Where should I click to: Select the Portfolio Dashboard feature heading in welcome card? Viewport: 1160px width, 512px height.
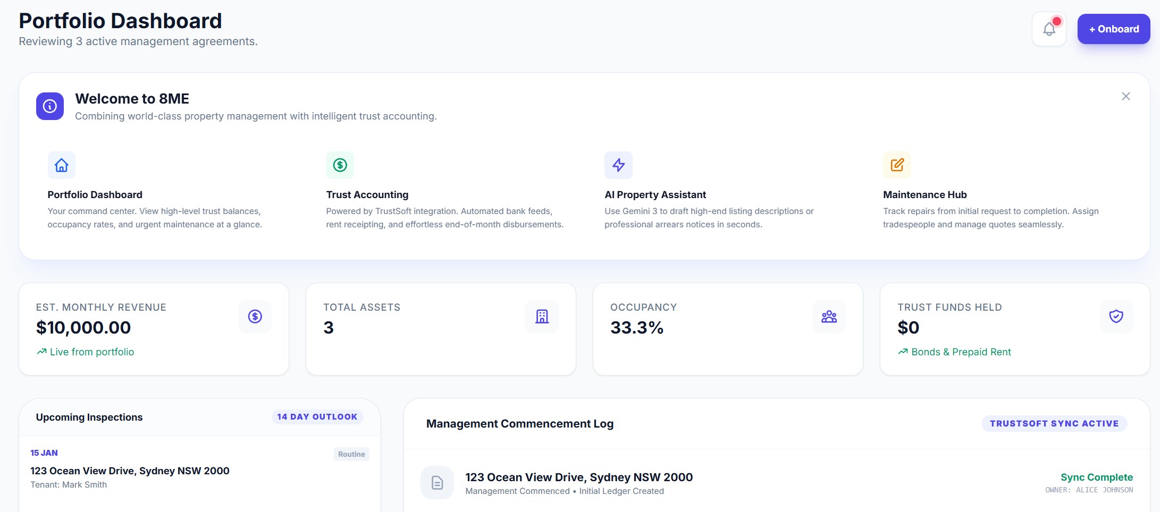pyautogui.click(x=95, y=194)
